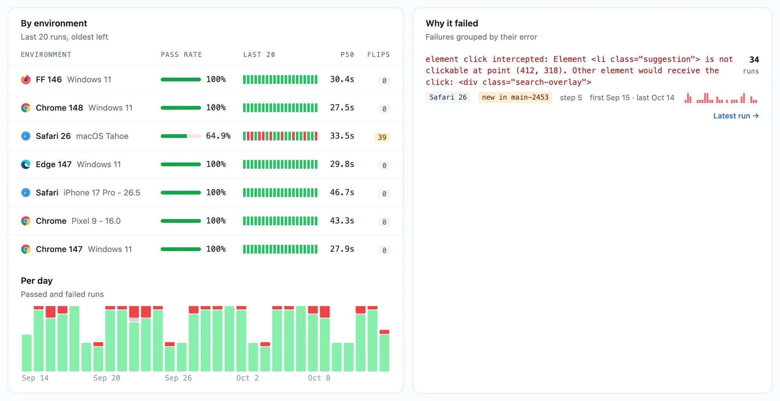Screen dimensions: 780x401
Task: Click the 46.7s P50 value
Action: [342, 193]
